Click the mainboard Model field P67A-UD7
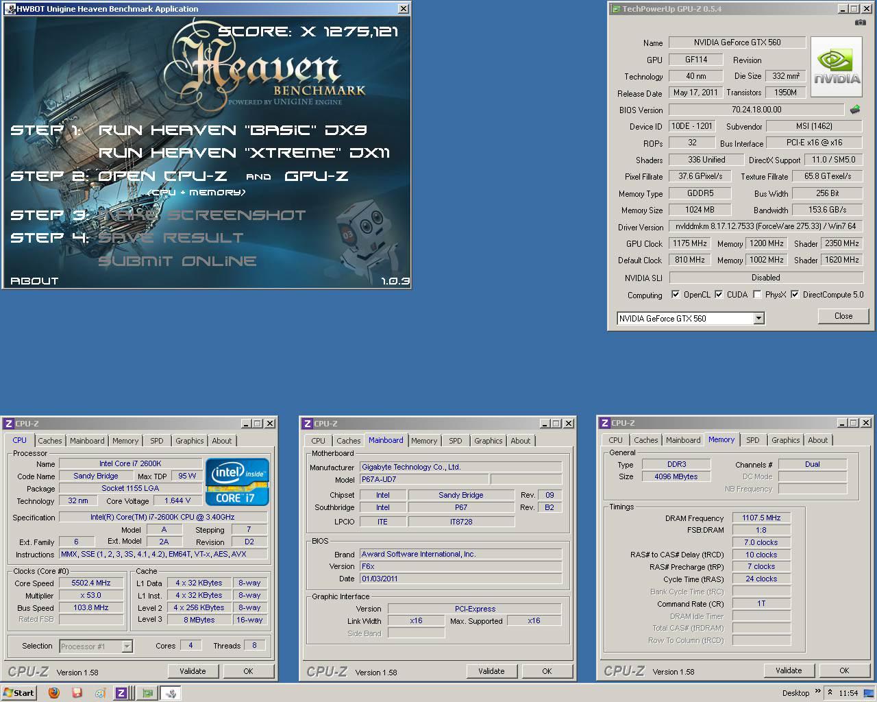The image size is (877, 702). point(423,480)
